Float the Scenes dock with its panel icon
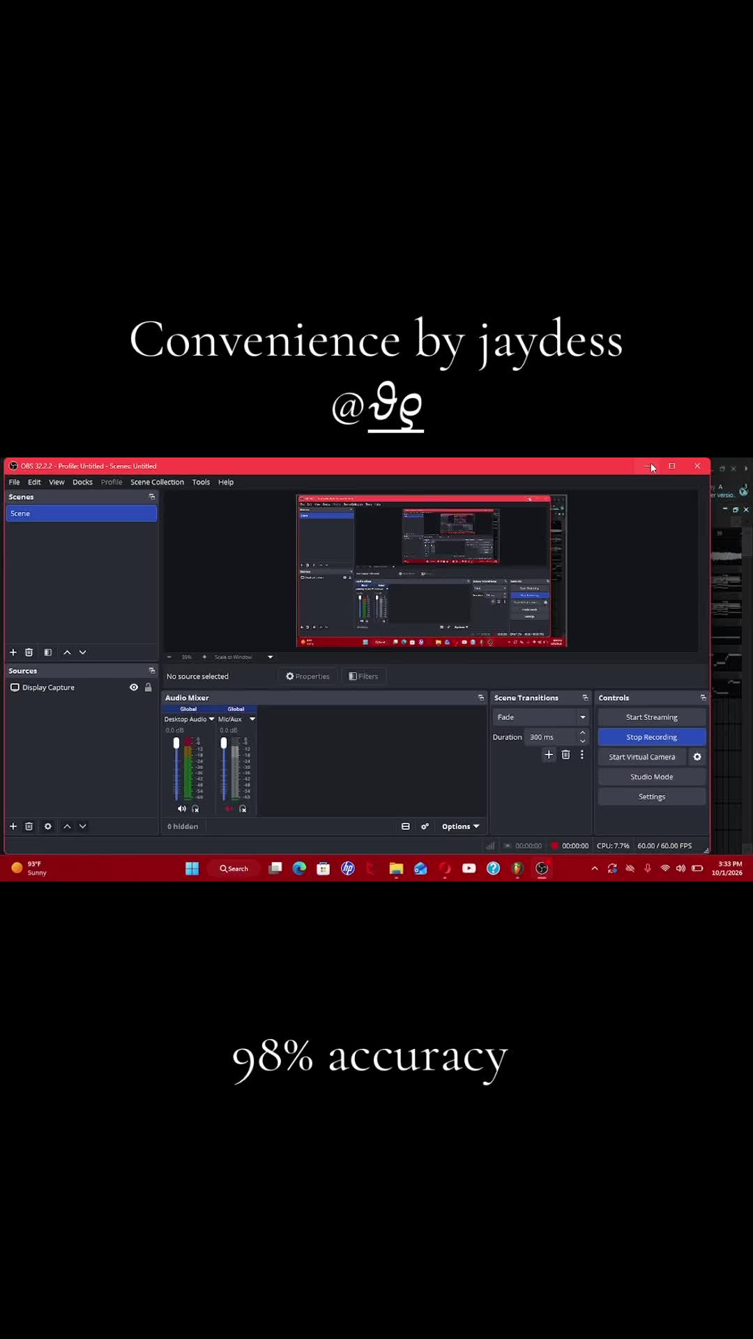The height and width of the screenshot is (1339, 753). coord(151,497)
